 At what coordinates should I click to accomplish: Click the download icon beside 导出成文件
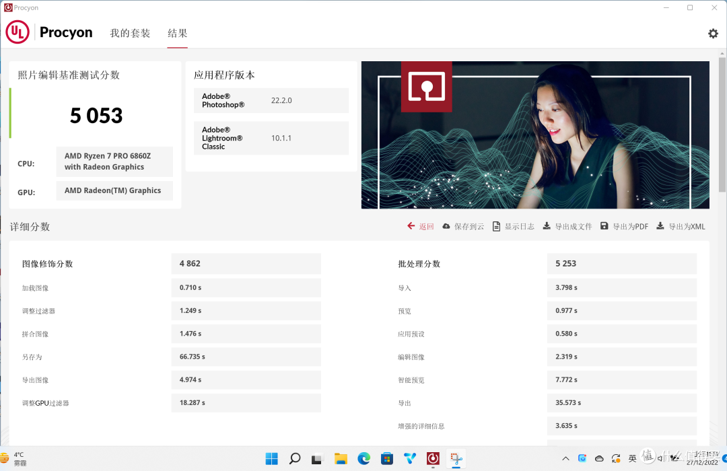pyautogui.click(x=547, y=226)
